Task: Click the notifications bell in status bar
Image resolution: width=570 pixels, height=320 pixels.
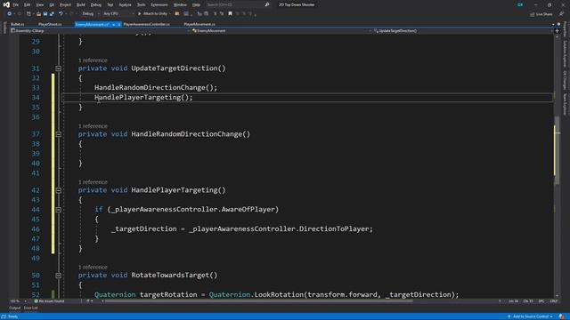Action: point(562,316)
